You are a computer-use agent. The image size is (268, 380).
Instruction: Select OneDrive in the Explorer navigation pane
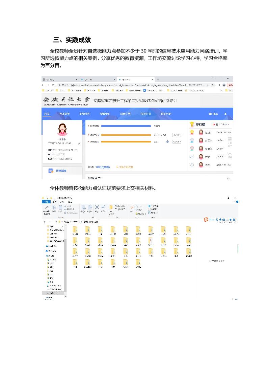pos(52,246)
